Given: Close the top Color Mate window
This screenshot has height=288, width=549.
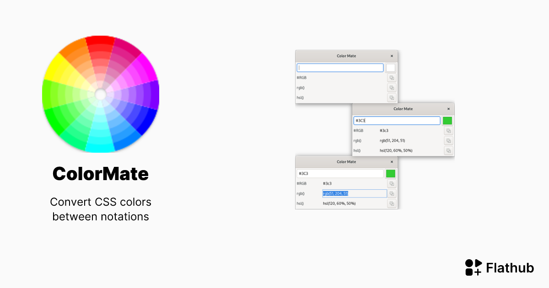Looking at the screenshot, I should pos(392,56).
